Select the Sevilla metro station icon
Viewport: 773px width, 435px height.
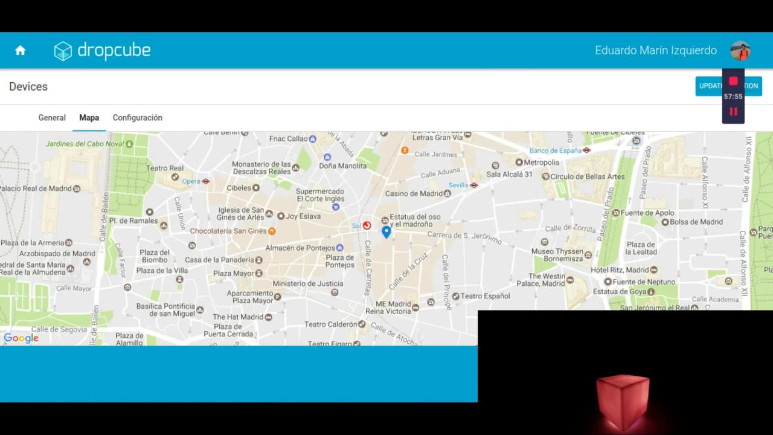coord(474,185)
